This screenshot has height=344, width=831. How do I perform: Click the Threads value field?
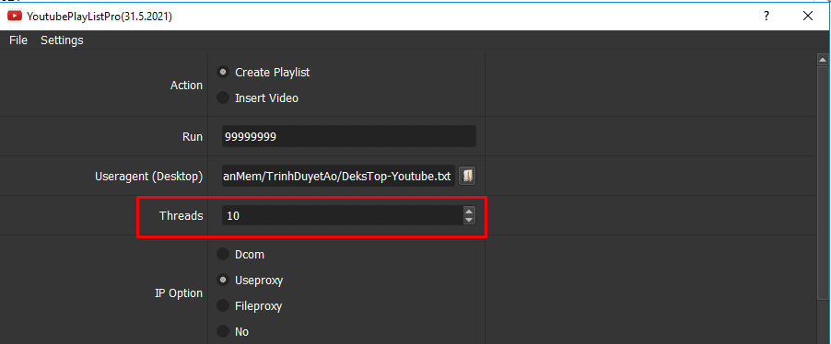pyautogui.click(x=343, y=215)
